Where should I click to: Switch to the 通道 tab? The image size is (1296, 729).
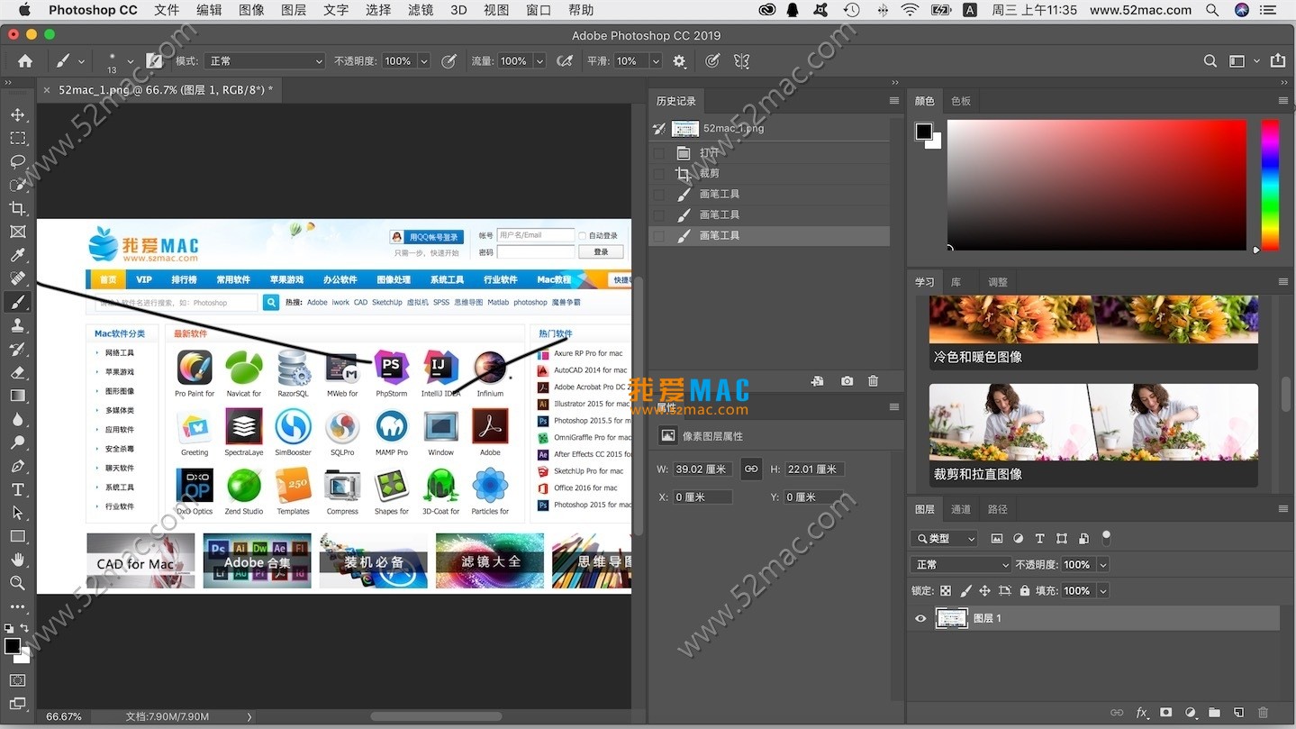960,508
